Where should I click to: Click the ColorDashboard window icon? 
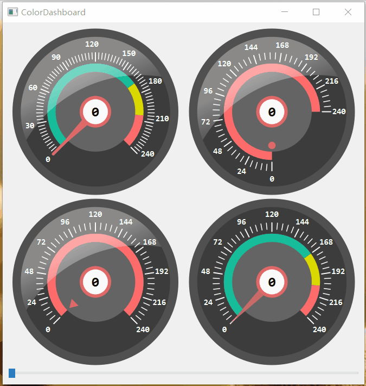click(x=12, y=12)
